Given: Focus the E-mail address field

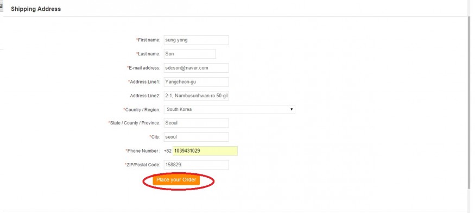Looking at the screenshot, I should [x=197, y=68].
